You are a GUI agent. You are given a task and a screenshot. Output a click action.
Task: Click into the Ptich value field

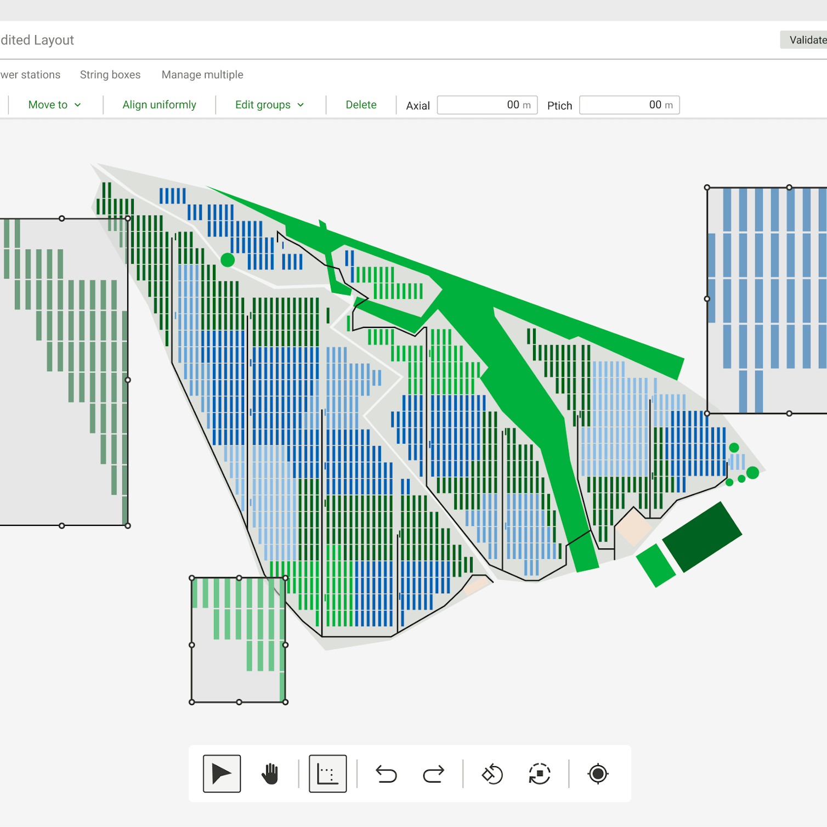click(x=629, y=105)
